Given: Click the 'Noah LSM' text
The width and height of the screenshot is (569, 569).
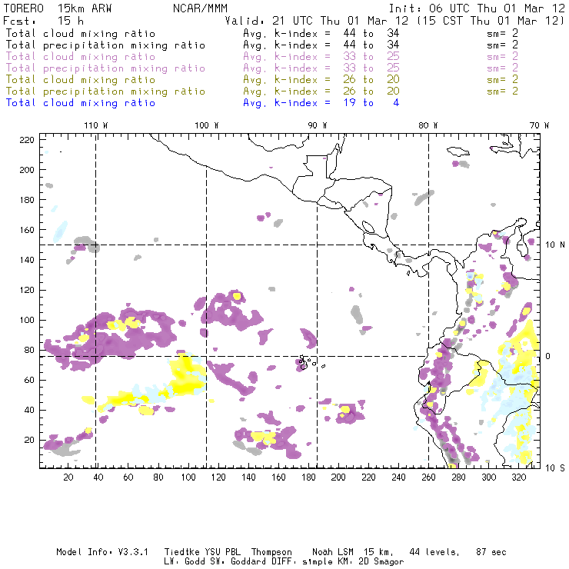Looking at the screenshot, I should [333, 552].
